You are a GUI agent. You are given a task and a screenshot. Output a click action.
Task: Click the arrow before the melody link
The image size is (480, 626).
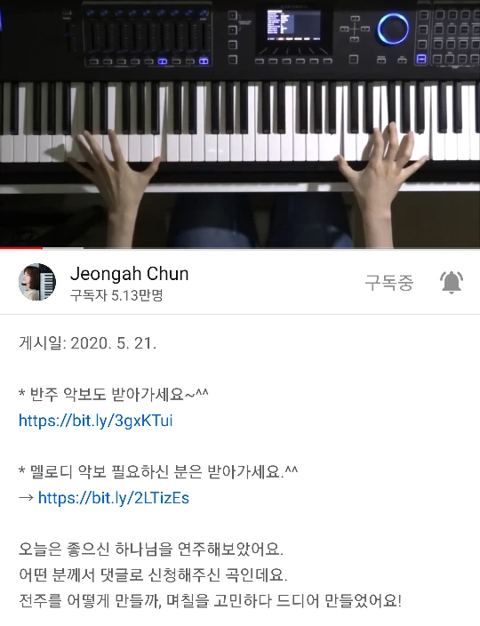(27, 498)
